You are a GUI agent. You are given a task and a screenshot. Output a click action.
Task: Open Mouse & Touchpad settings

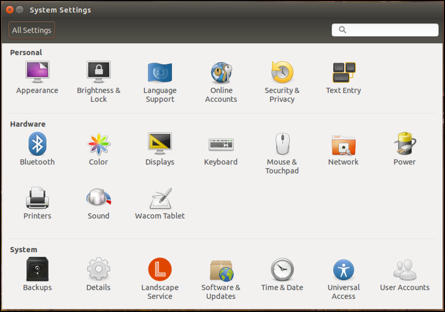click(282, 150)
